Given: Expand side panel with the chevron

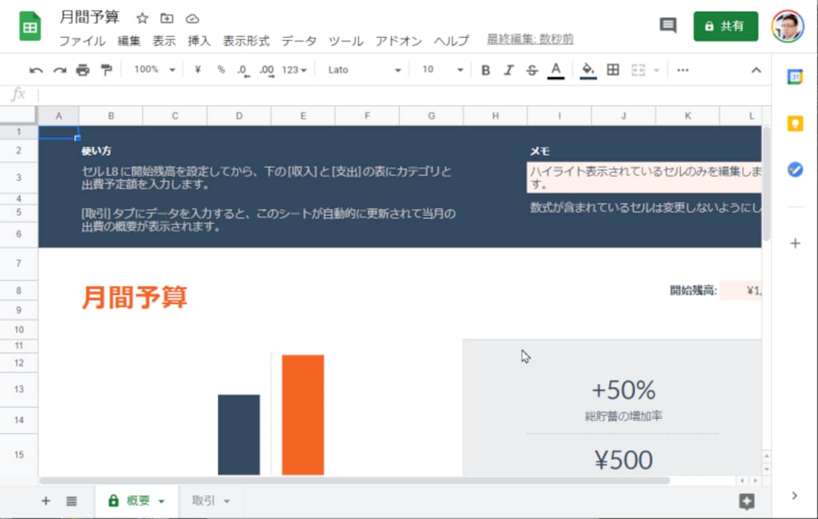Looking at the screenshot, I should [794, 496].
